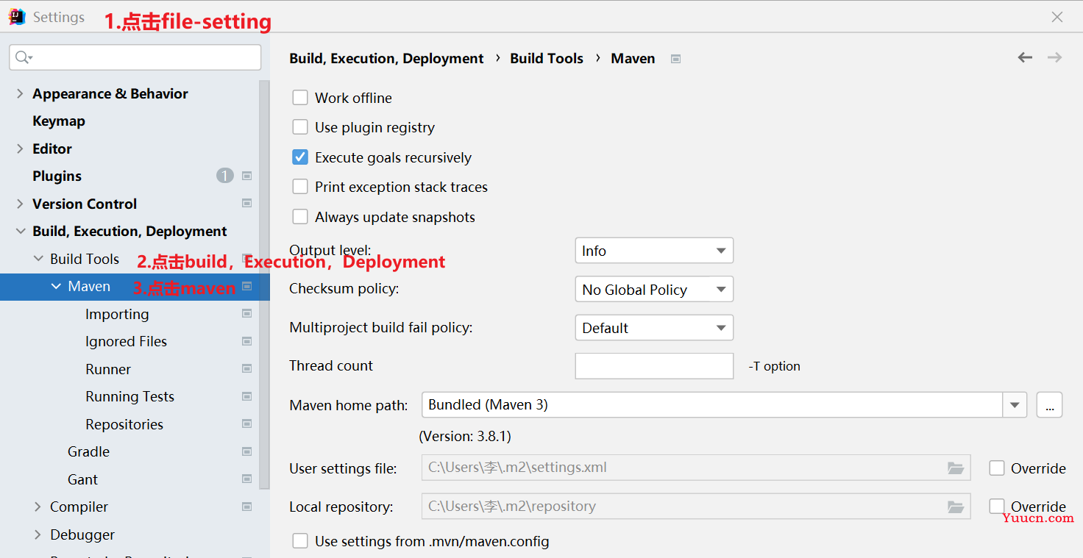Collapse the Build Tools node
Screen dimensions: 1083x558
click(38, 259)
